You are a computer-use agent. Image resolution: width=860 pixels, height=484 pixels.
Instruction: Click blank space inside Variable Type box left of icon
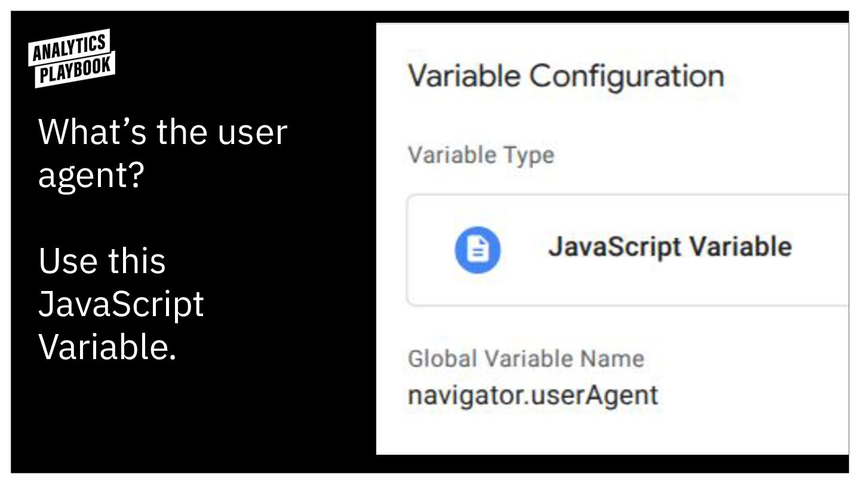click(430, 249)
